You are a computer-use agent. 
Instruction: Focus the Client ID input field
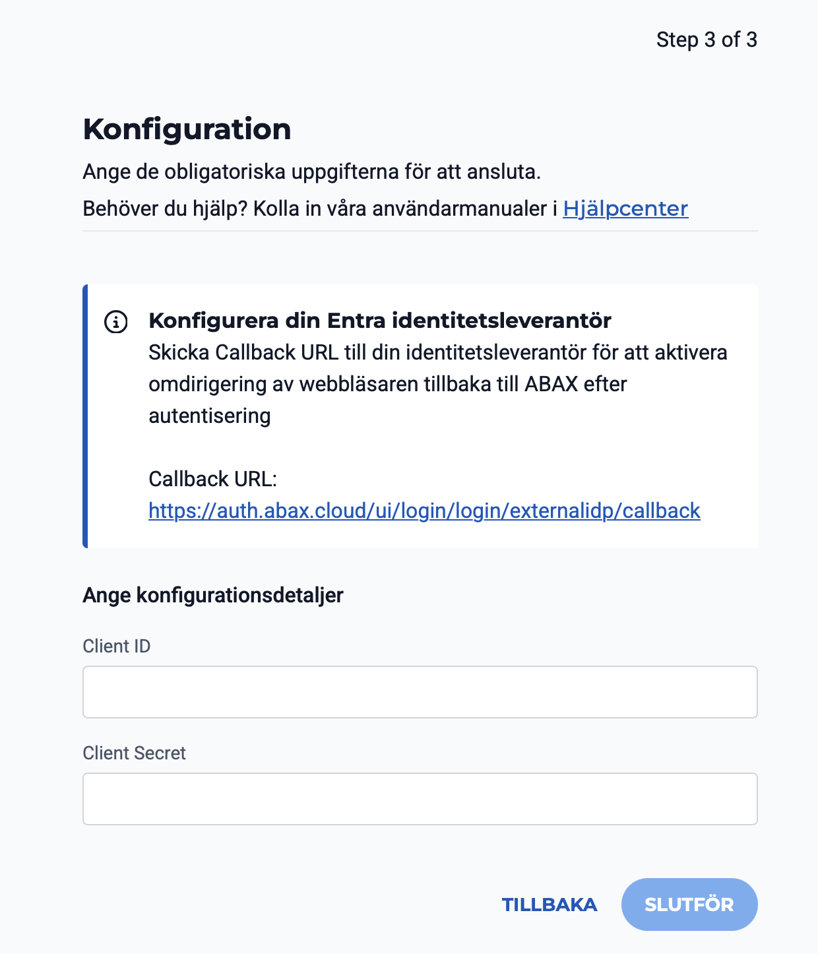[x=420, y=692]
